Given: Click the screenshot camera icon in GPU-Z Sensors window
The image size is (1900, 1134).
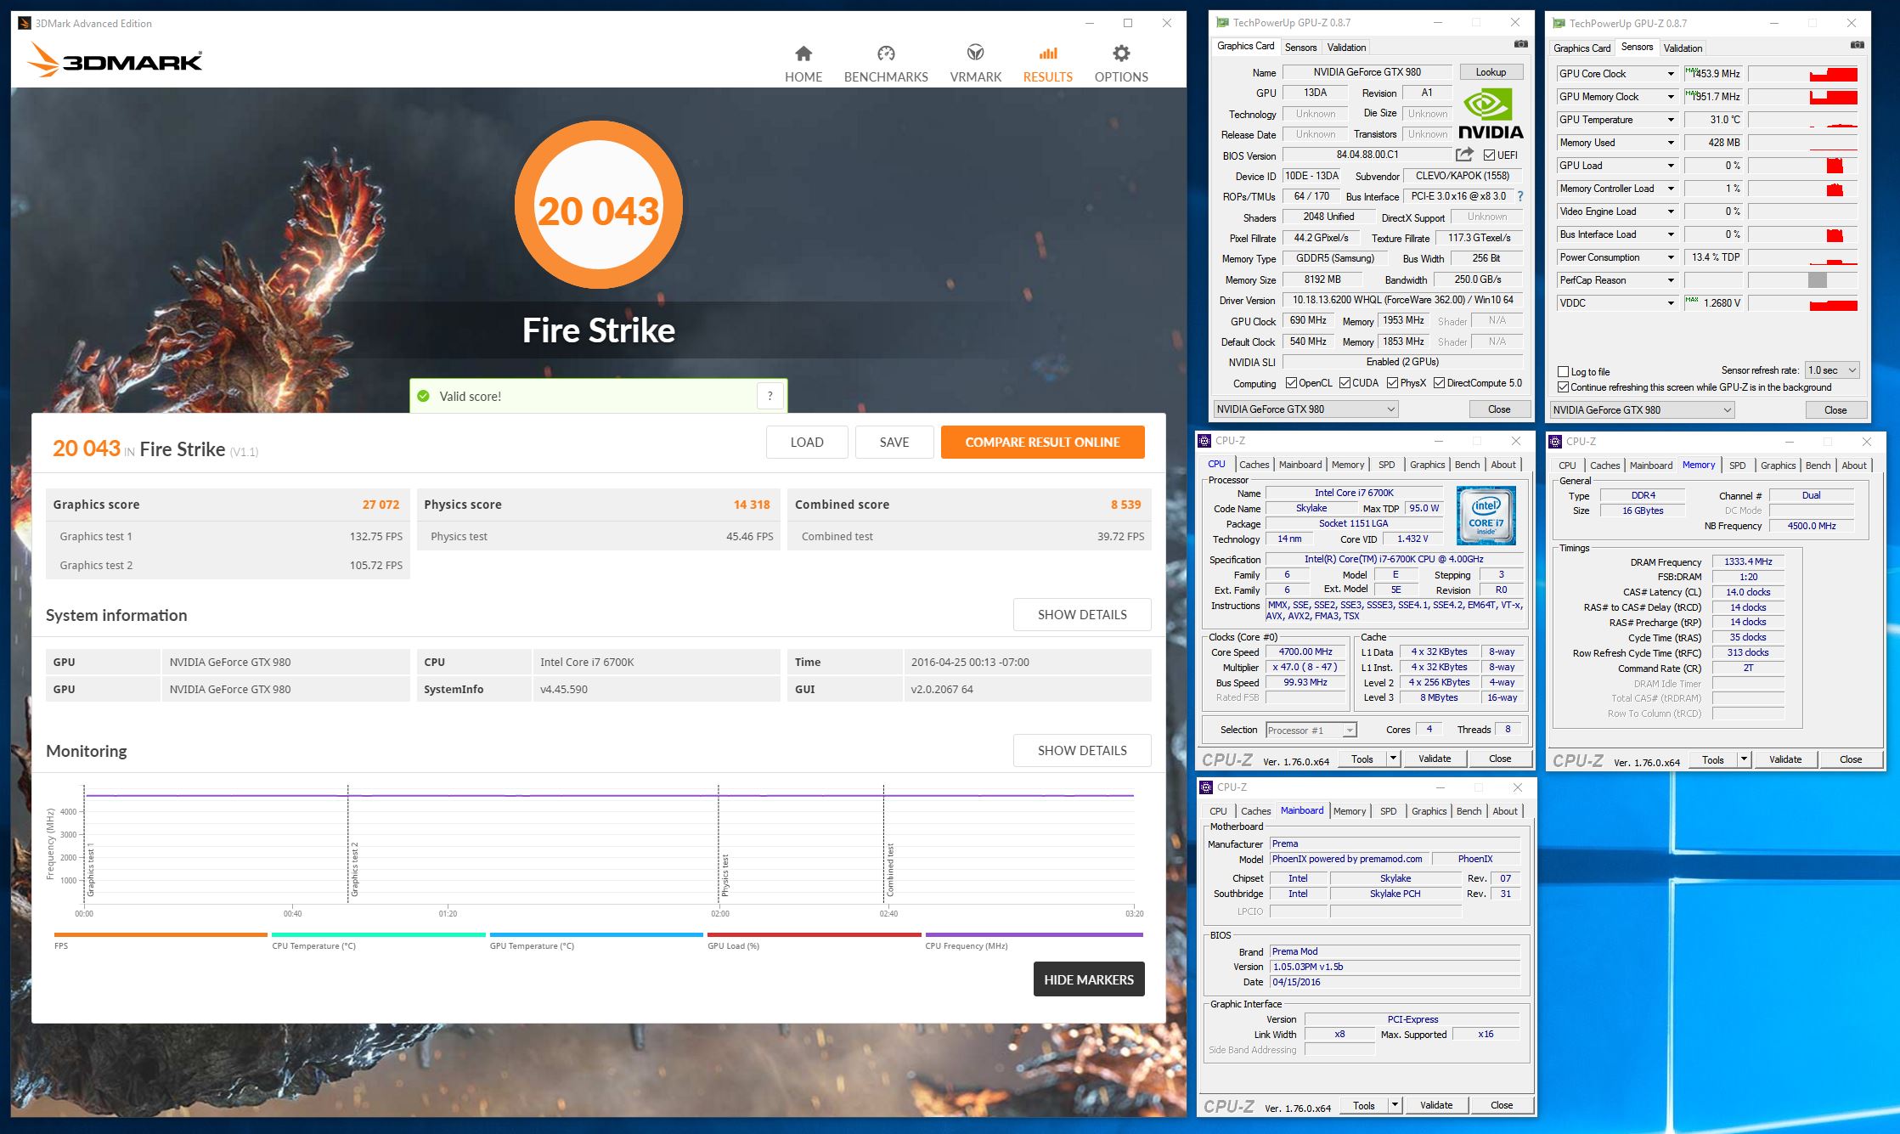Looking at the screenshot, I should click(x=1858, y=45).
